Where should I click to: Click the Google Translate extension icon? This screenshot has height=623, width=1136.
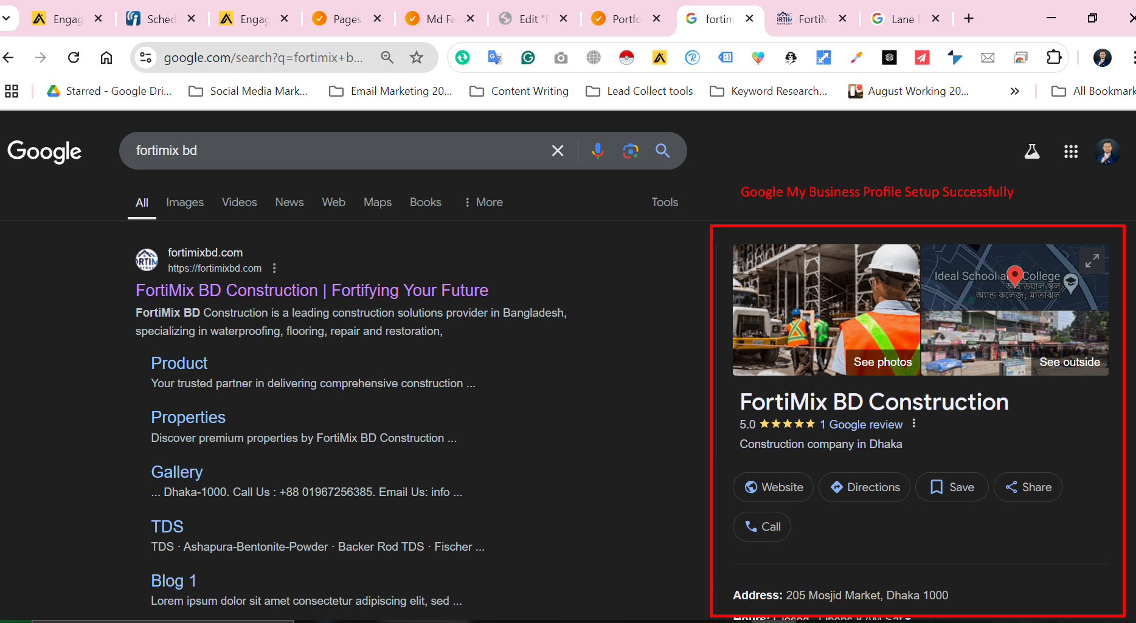(x=495, y=58)
